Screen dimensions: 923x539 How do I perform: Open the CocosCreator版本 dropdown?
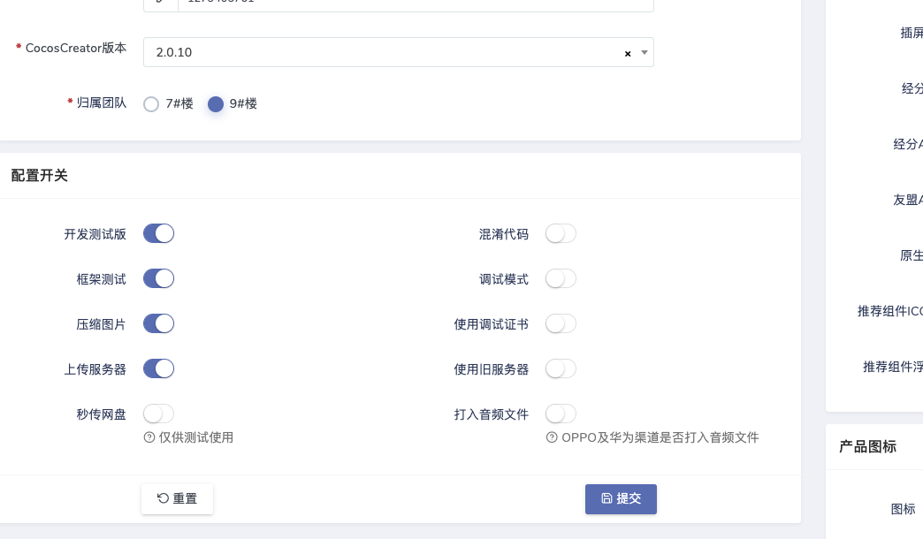coord(645,53)
